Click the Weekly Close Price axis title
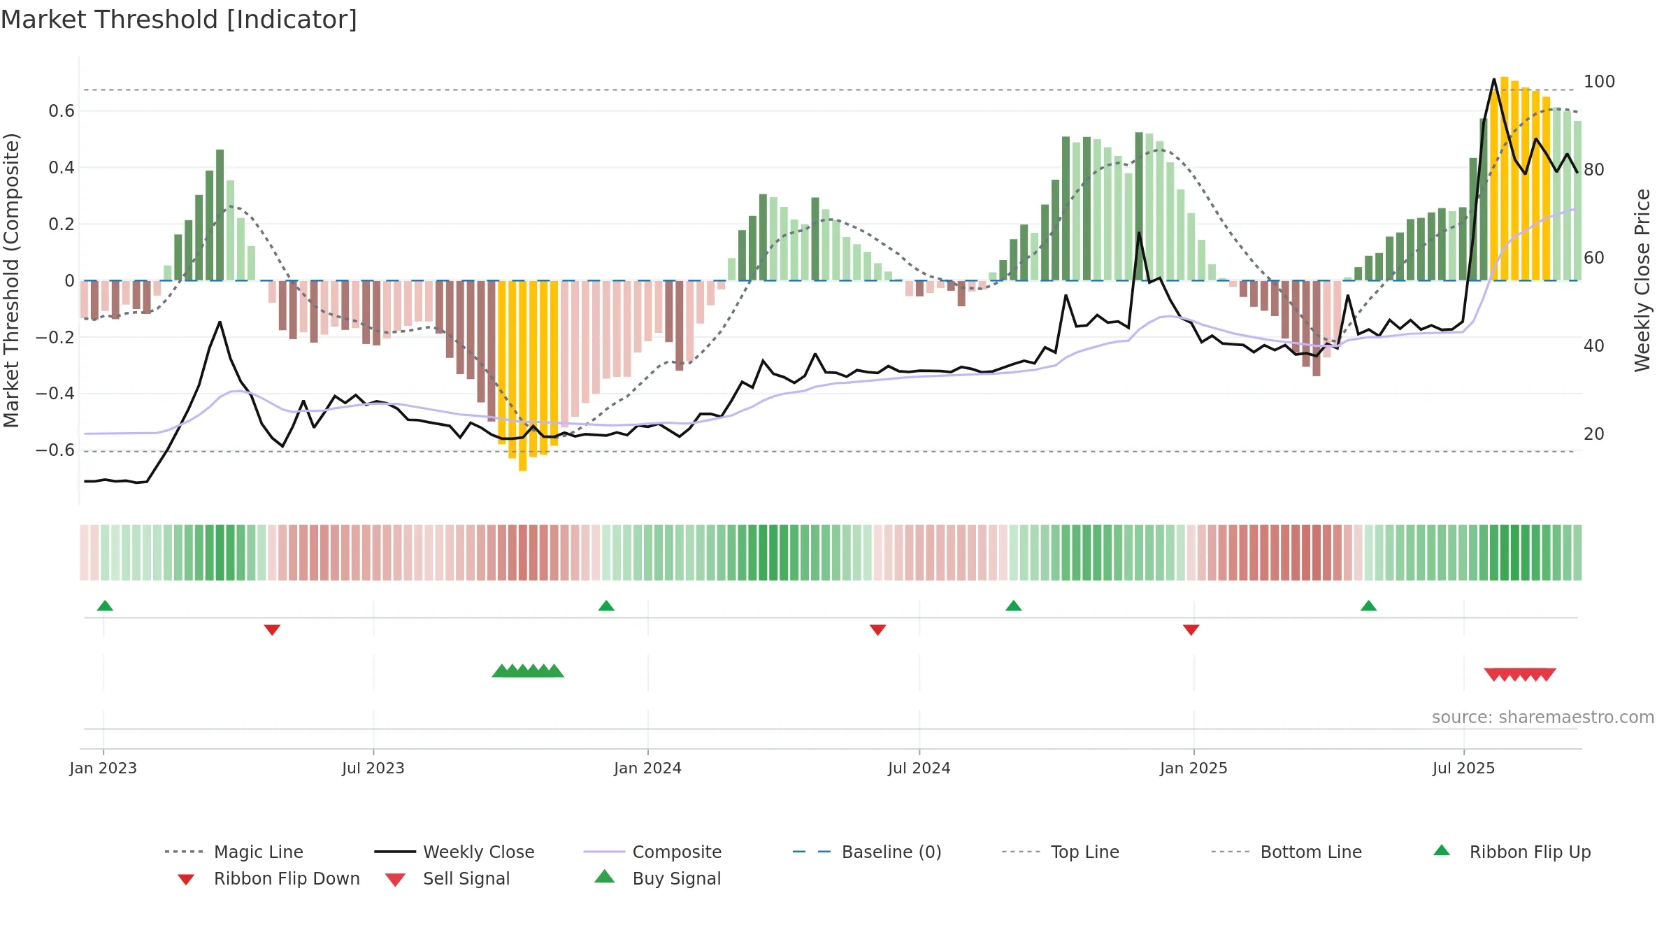Image resolution: width=1678 pixels, height=944 pixels. tap(1642, 280)
